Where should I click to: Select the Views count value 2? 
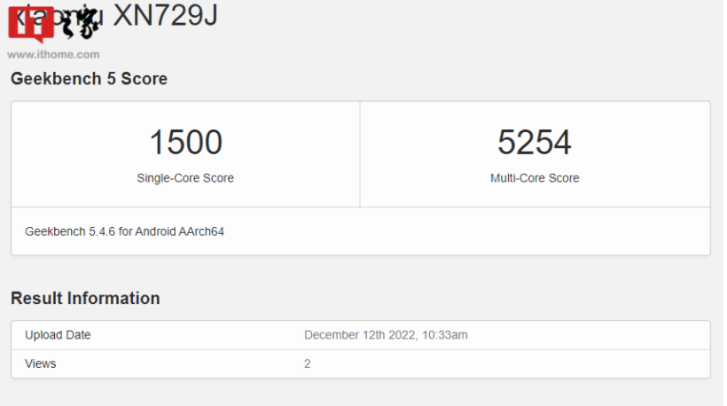coord(308,363)
